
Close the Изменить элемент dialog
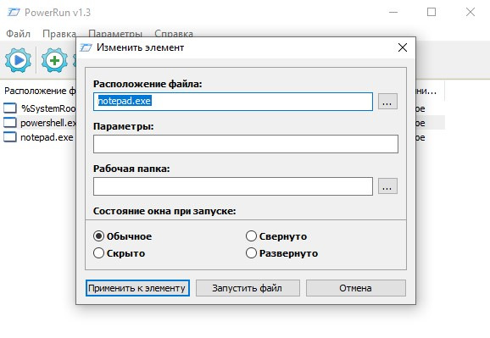pyautogui.click(x=403, y=47)
